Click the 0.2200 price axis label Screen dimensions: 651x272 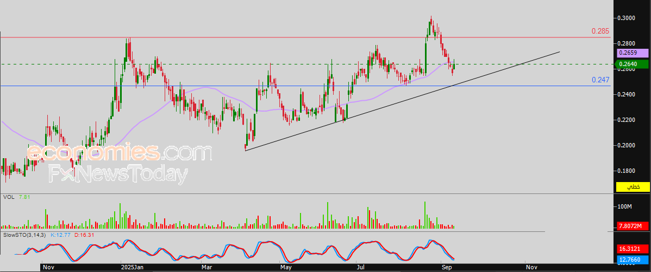627,120
